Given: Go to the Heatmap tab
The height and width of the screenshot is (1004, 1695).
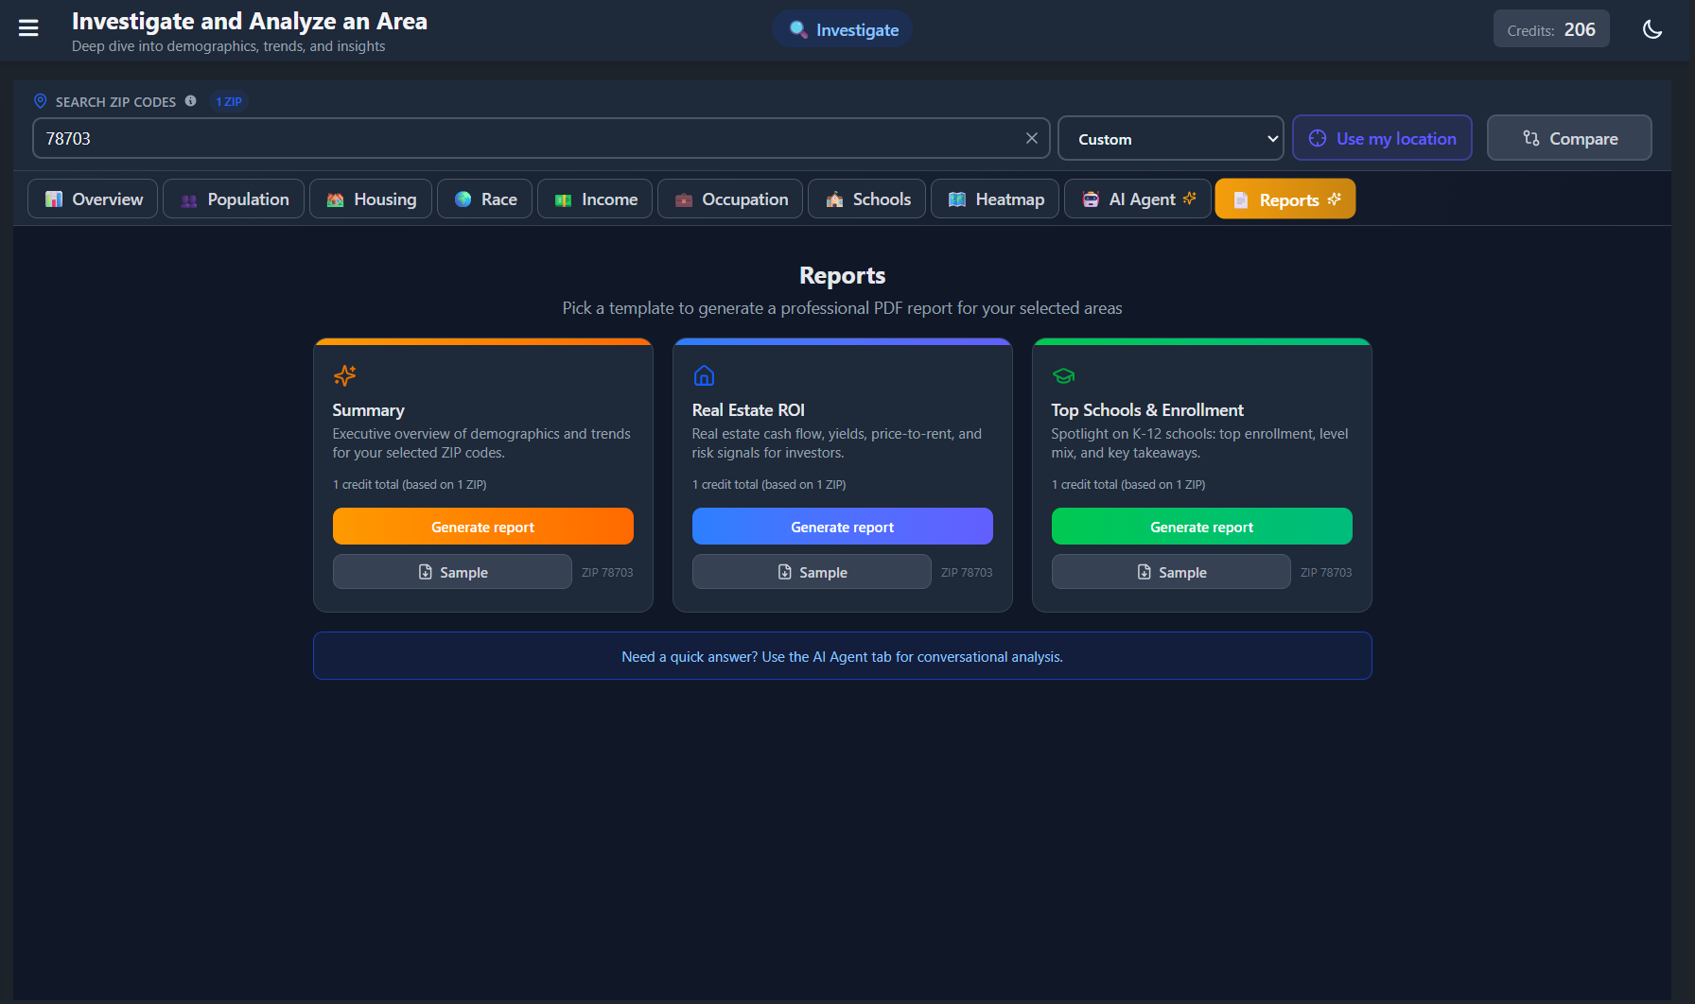Looking at the screenshot, I should click(x=995, y=199).
